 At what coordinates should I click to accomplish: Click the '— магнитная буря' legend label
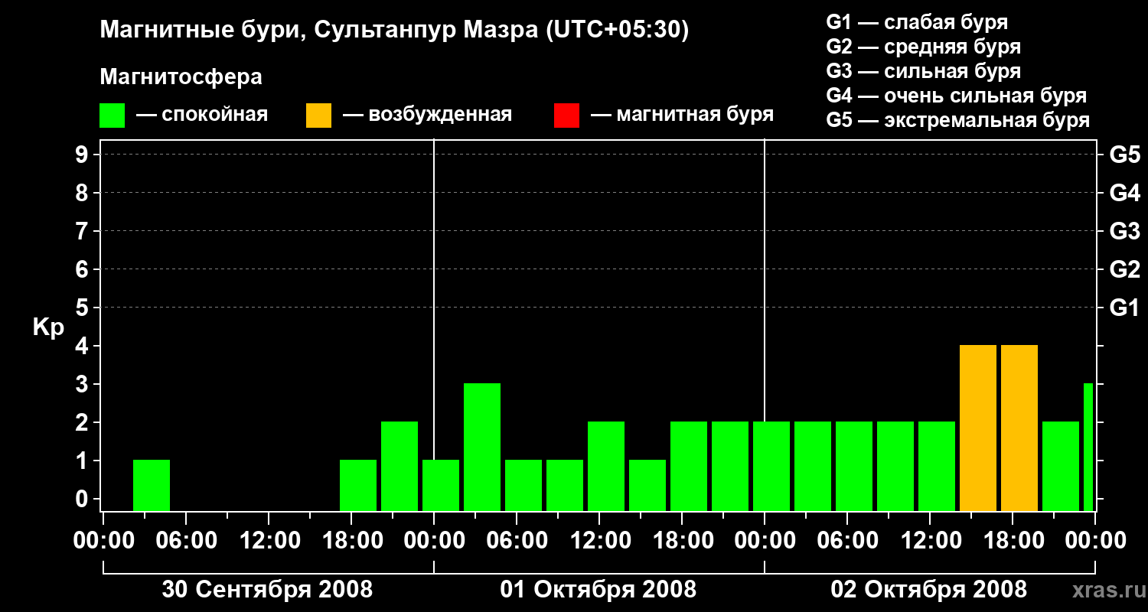pyautogui.click(x=683, y=116)
